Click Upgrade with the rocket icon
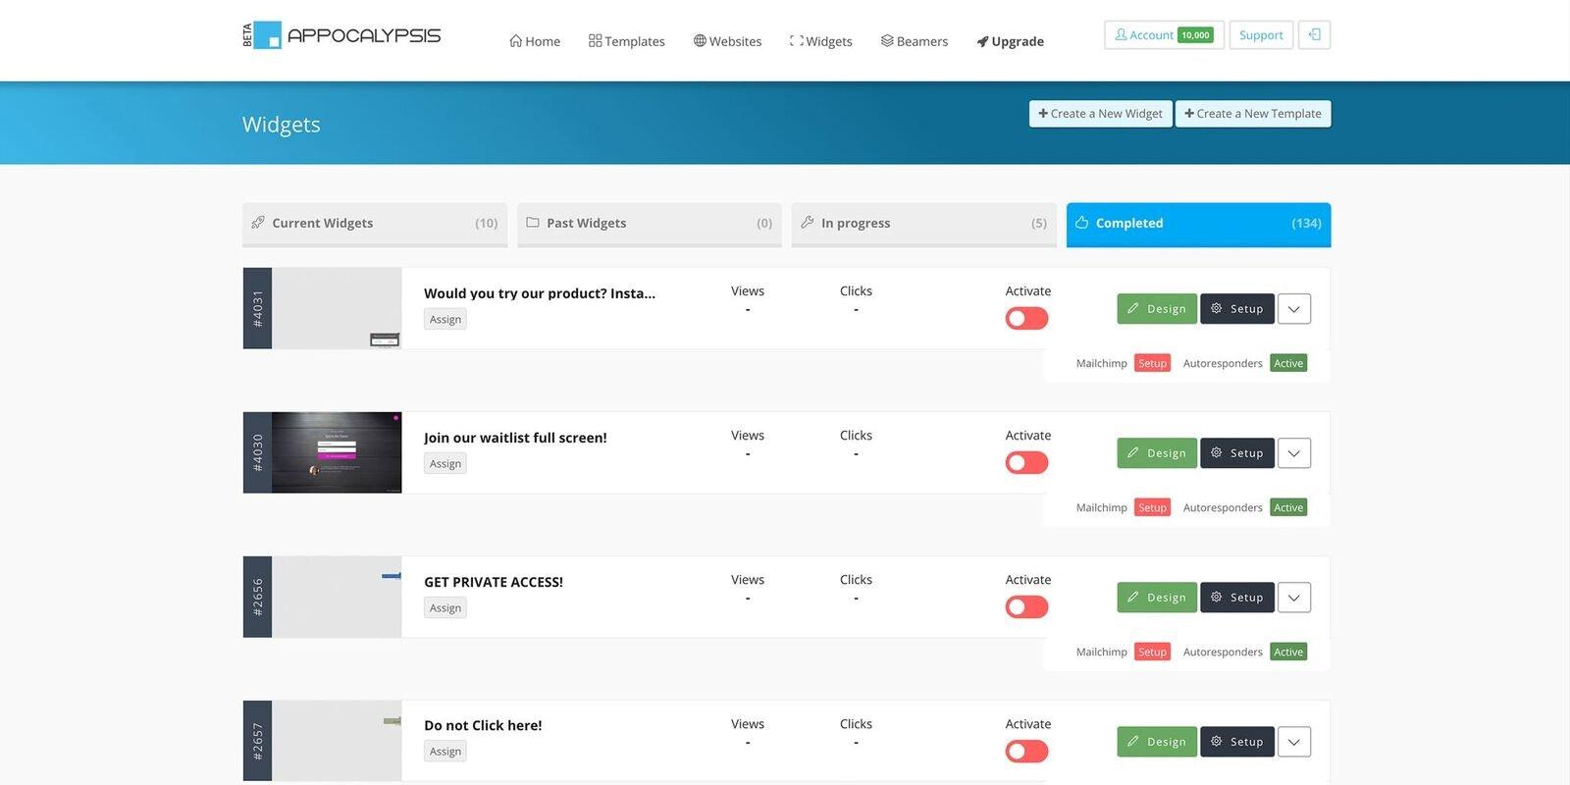Screen dimensions: 1570x785 click(1010, 41)
